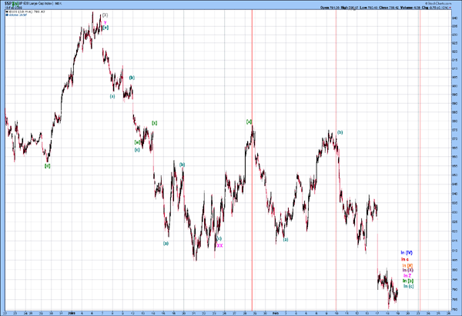Select the pink Y label at chart peak
The image size is (462, 316).
tap(105, 21)
